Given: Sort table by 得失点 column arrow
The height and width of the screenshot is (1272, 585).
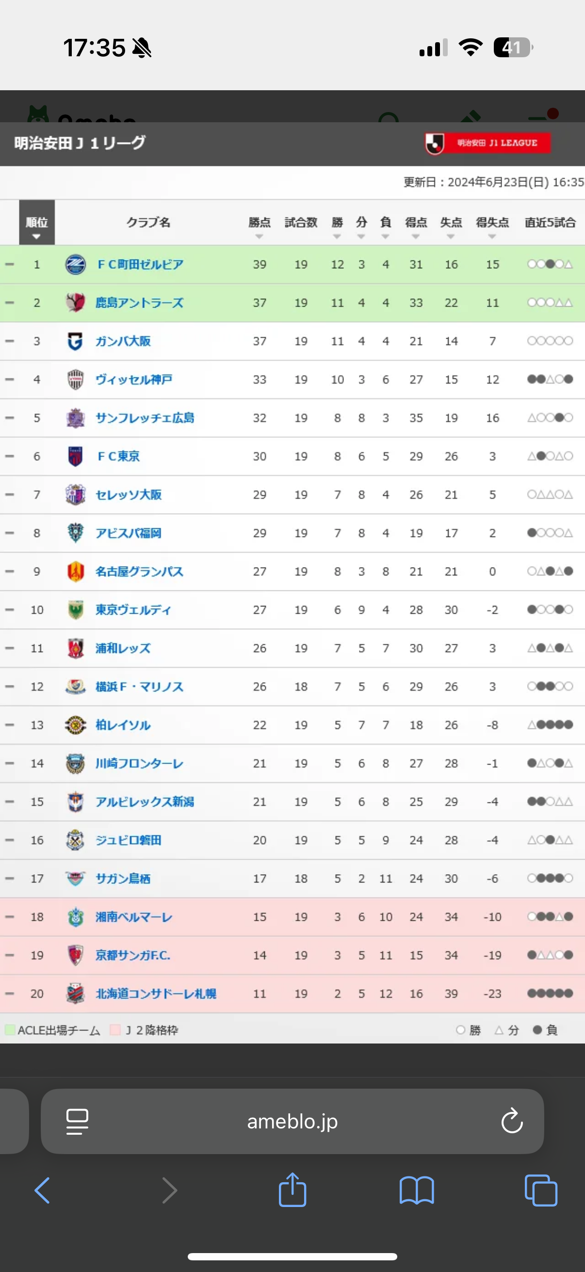Looking at the screenshot, I should 492,237.
